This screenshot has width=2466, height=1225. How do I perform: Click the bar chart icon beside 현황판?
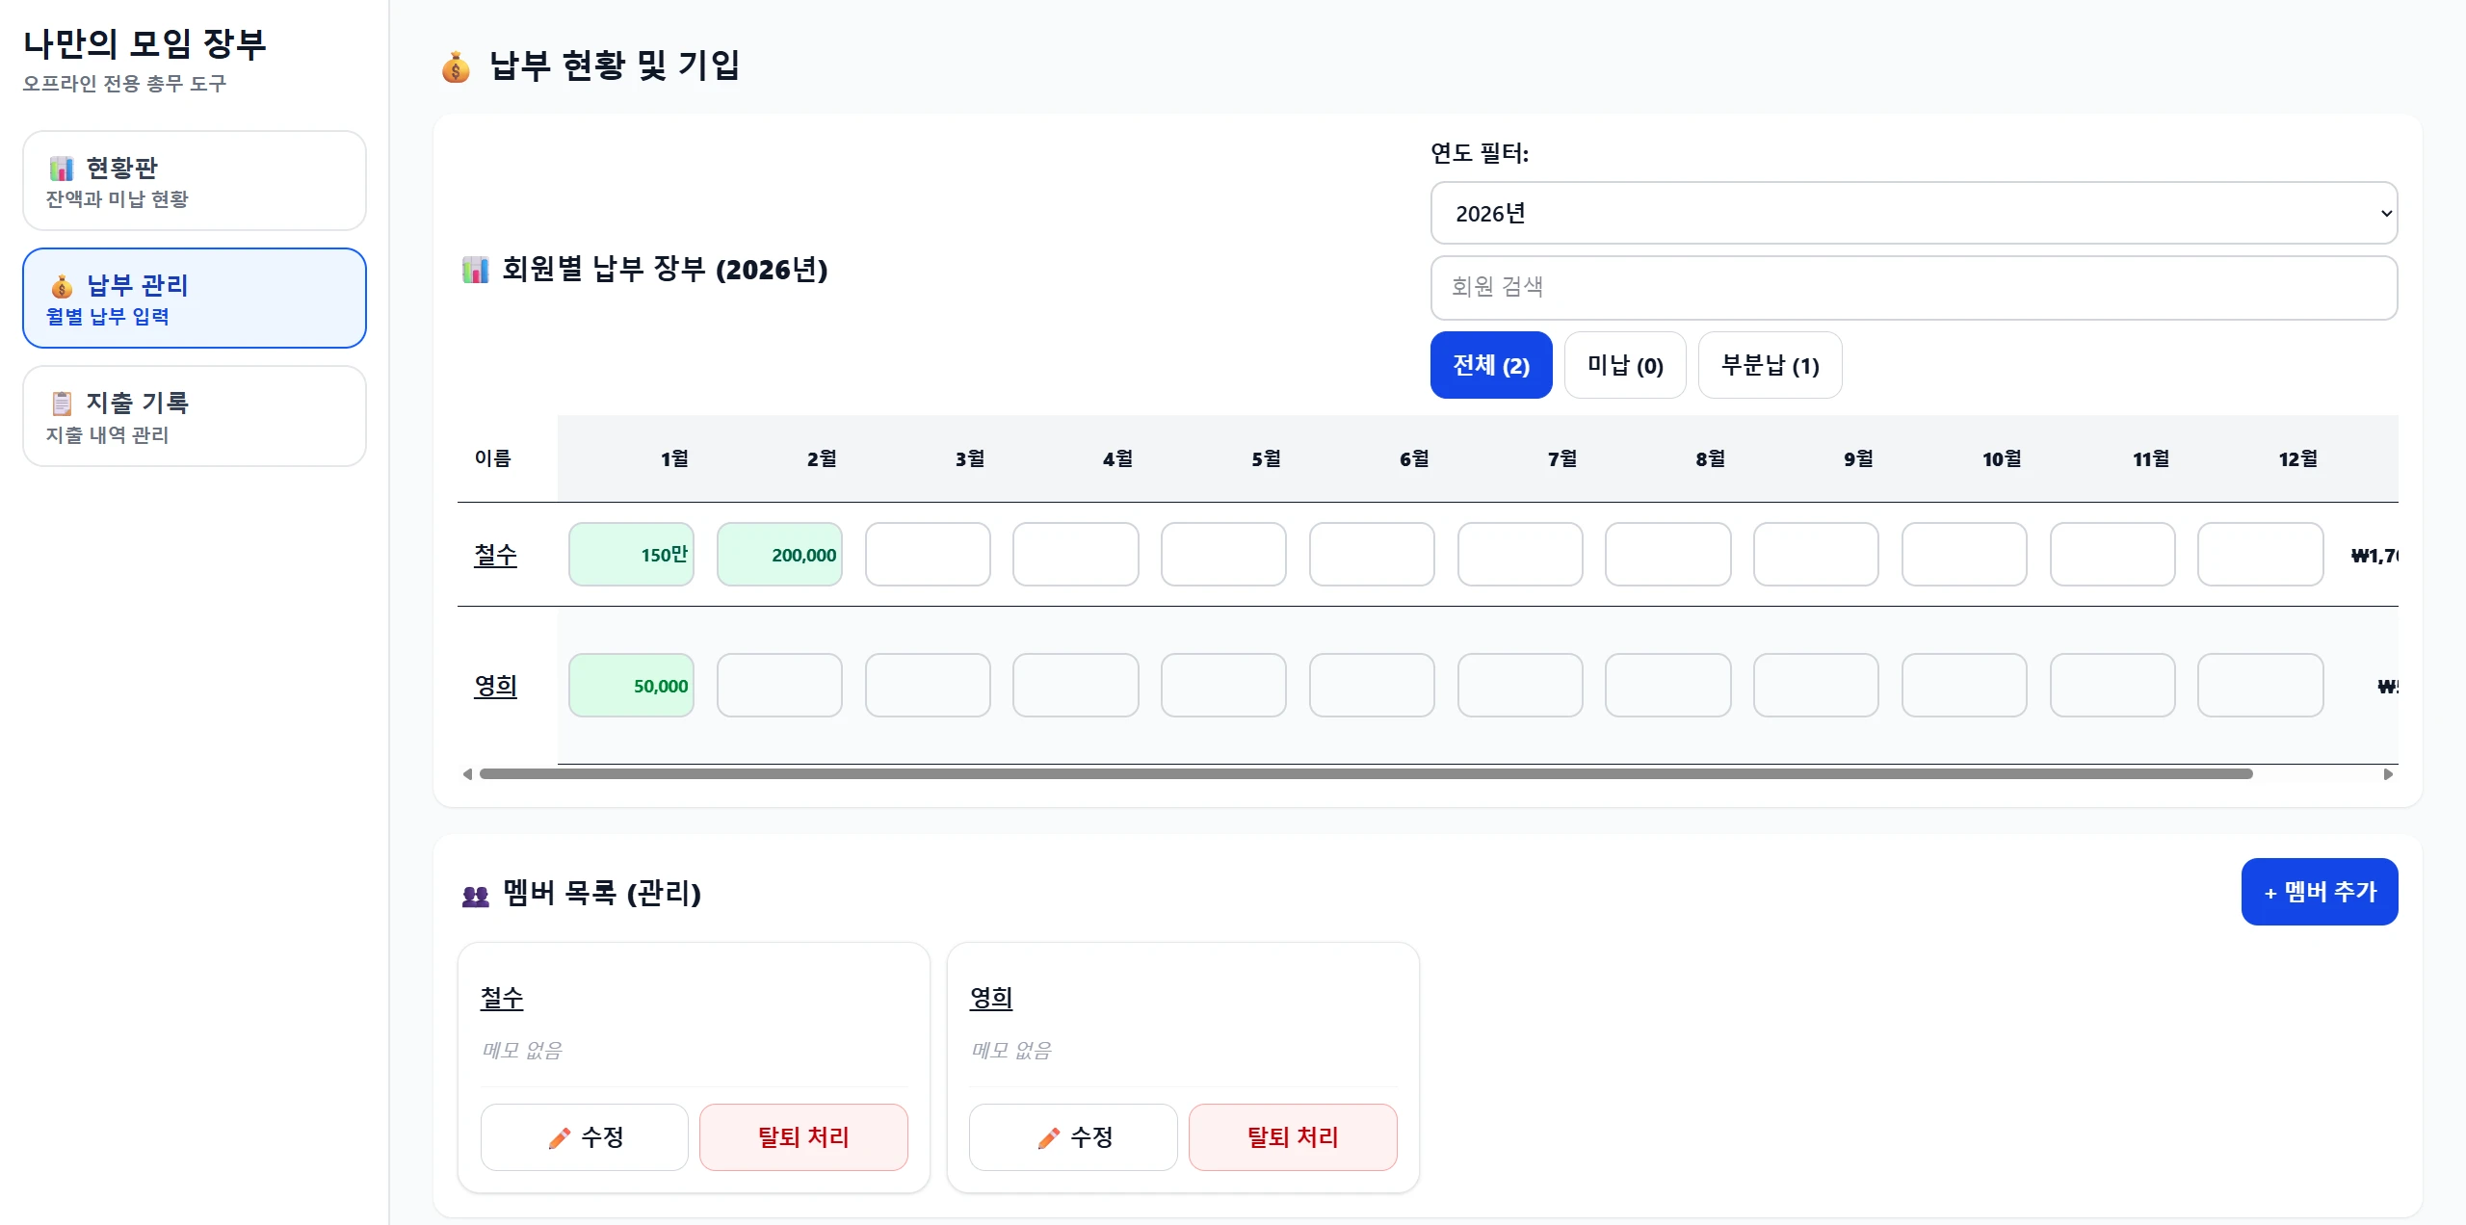tap(62, 169)
